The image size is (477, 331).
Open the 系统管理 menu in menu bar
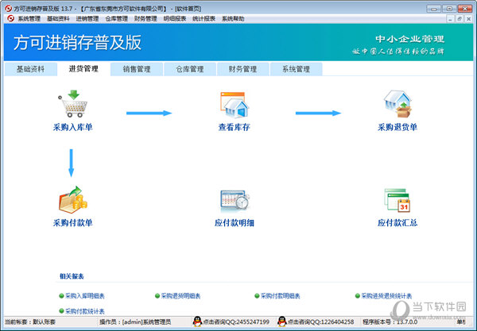(29, 19)
